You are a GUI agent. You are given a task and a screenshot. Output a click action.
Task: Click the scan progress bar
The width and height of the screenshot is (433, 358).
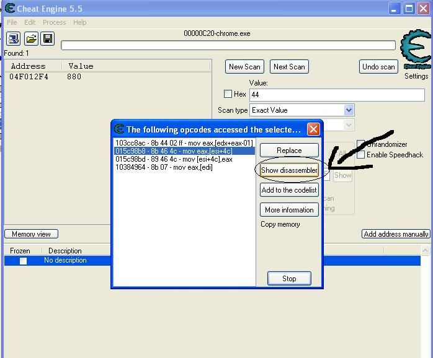(228, 45)
